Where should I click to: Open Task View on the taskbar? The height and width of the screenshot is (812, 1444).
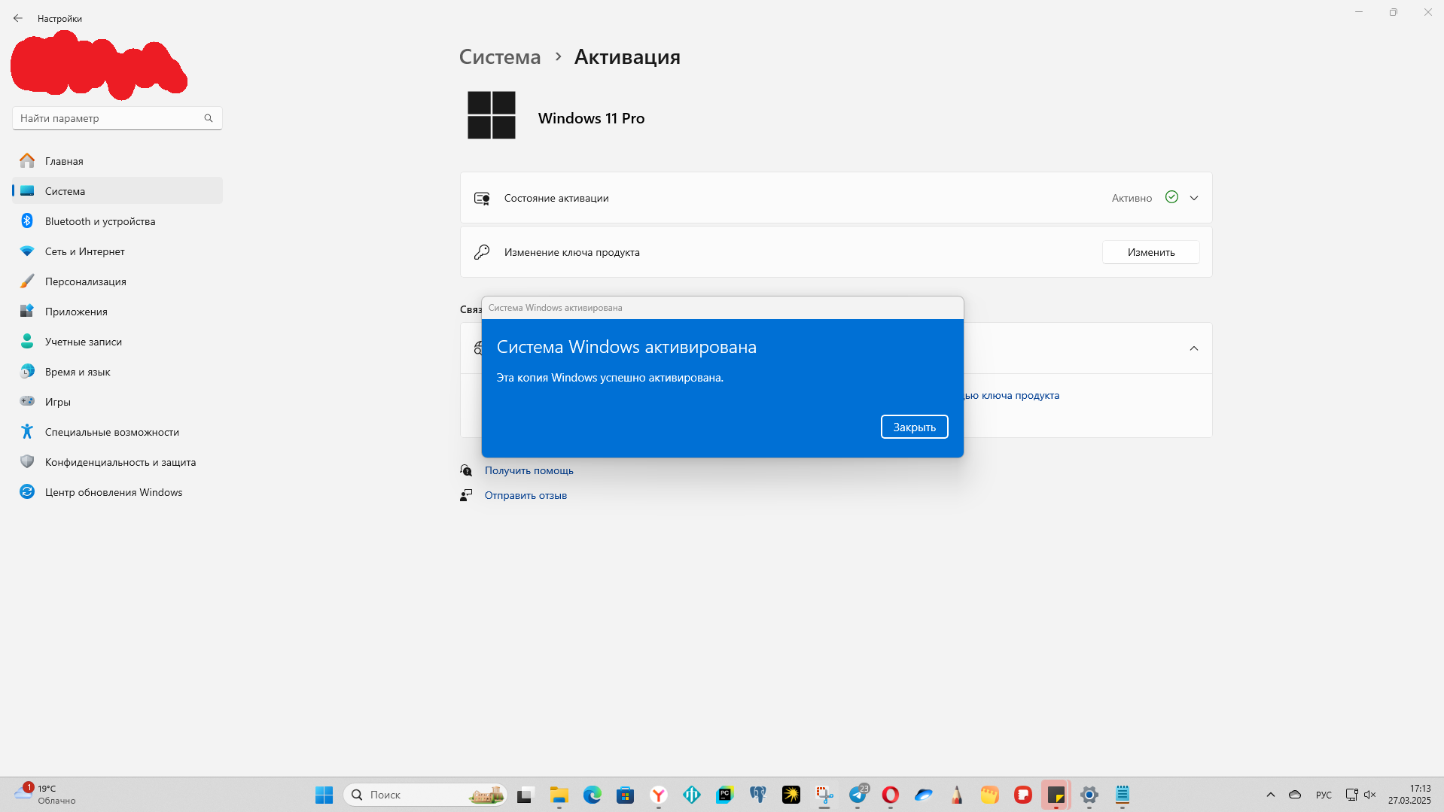point(525,795)
